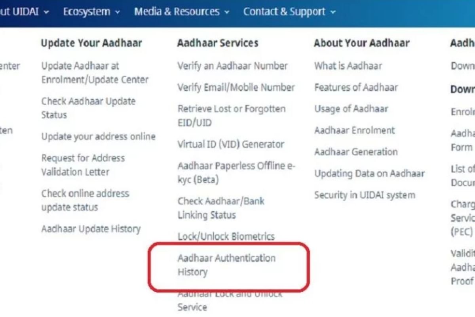475x317 pixels.
Task: Select Update your address online
Action: [98, 136]
